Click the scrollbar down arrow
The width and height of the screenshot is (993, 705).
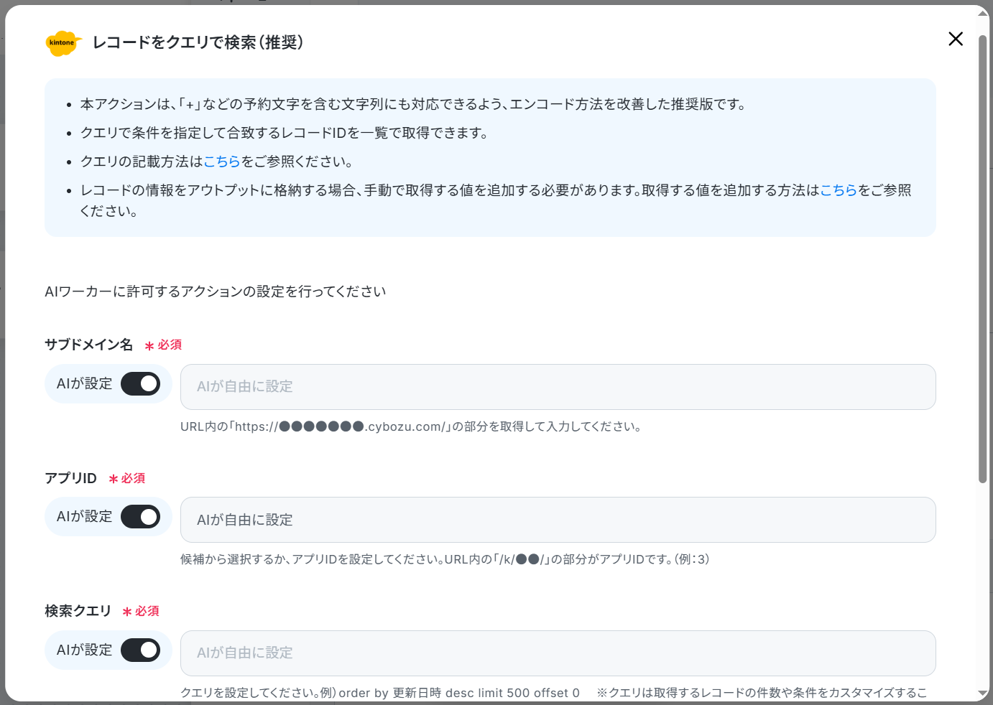click(x=983, y=694)
